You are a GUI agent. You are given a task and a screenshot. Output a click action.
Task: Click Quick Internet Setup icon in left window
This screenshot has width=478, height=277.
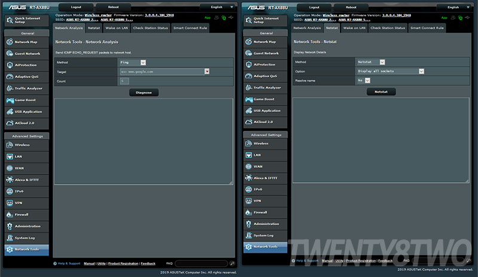coord(10,20)
